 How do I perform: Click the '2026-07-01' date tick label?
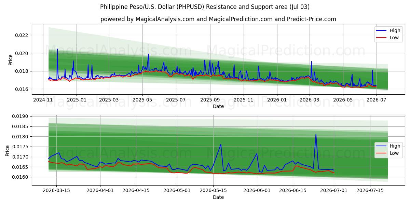[333, 190]
